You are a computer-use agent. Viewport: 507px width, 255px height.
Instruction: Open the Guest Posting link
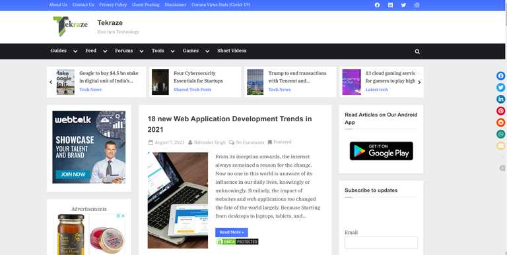145,5
